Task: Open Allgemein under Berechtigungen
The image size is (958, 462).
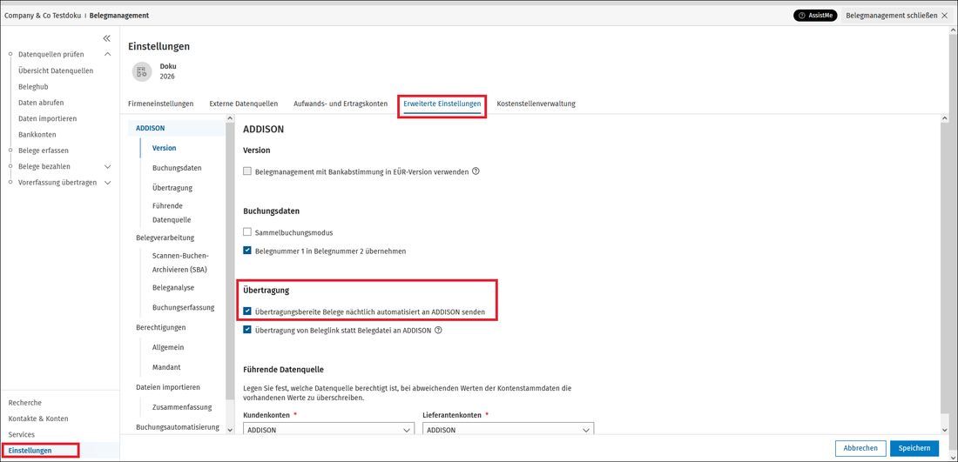Action: click(168, 347)
